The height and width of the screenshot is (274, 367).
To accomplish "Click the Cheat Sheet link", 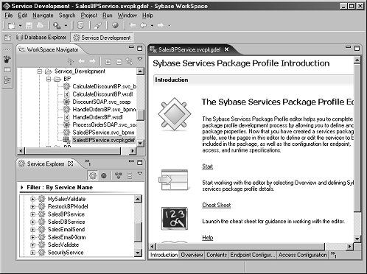I will click(217, 205).
